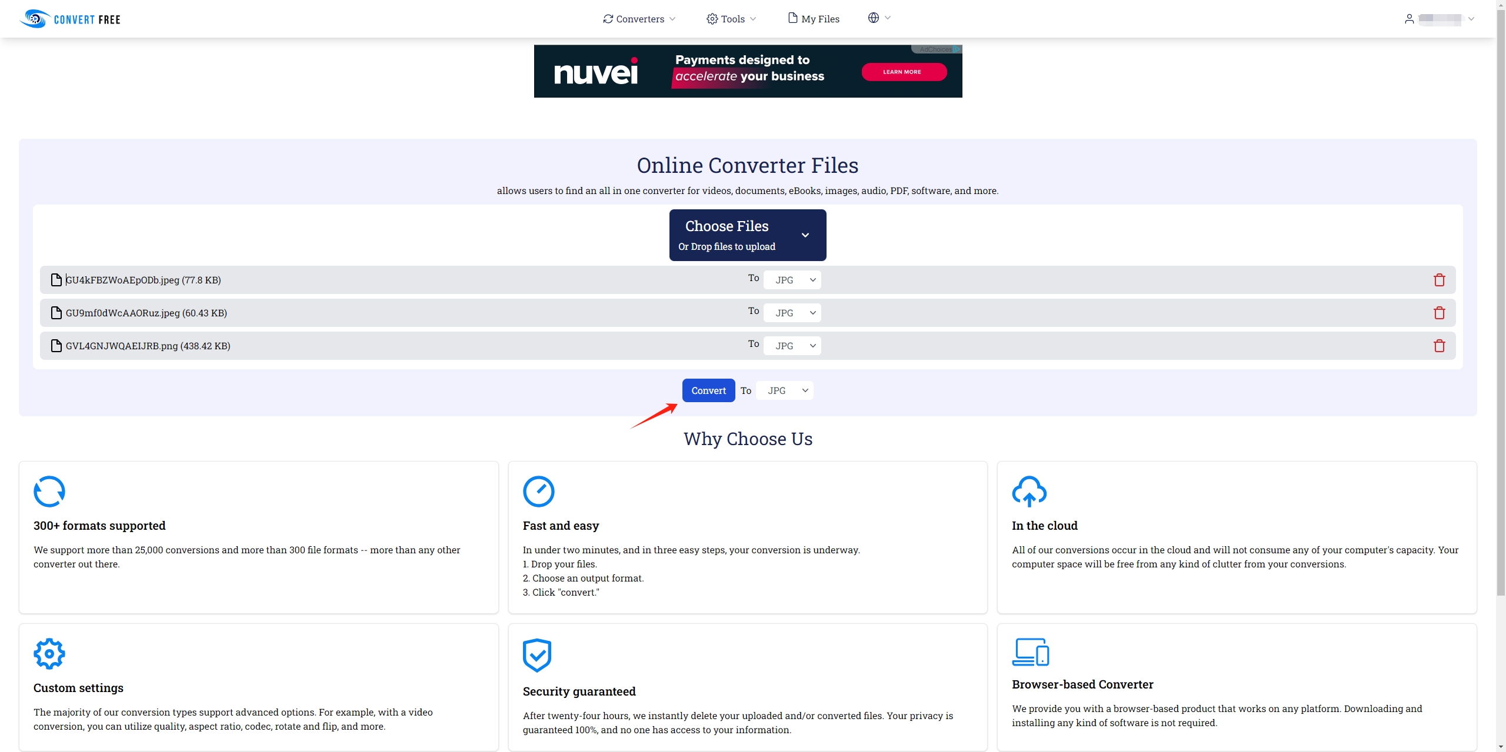The image size is (1506, 752).
Task: Click the delete icon for GVL4GNJWQAElJRB.png
Action: pos(1439,345)
